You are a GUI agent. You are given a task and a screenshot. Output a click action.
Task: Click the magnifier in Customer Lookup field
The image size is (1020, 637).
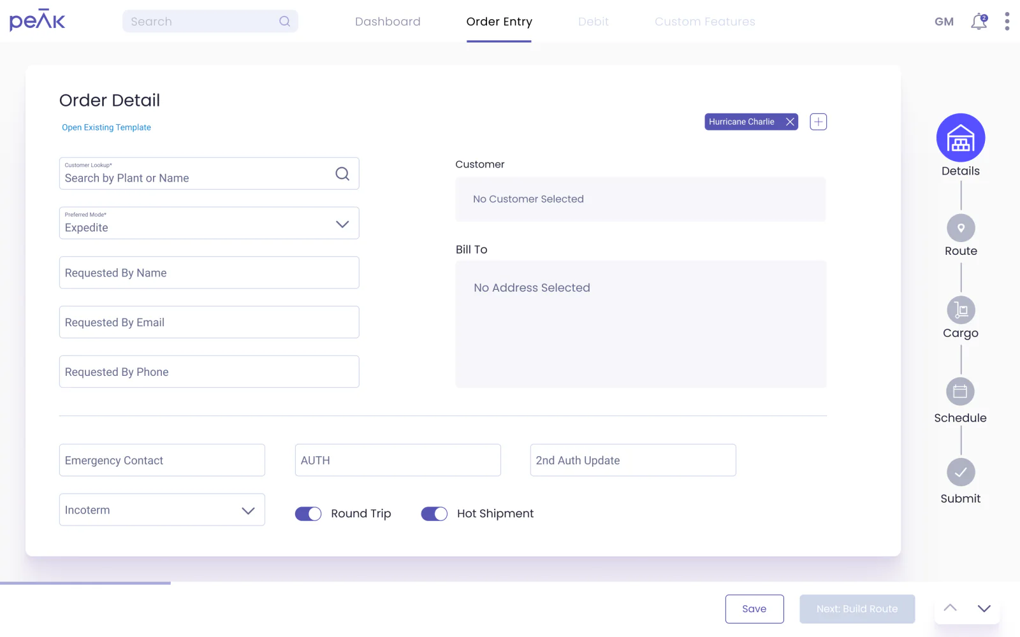click(342, 173)
